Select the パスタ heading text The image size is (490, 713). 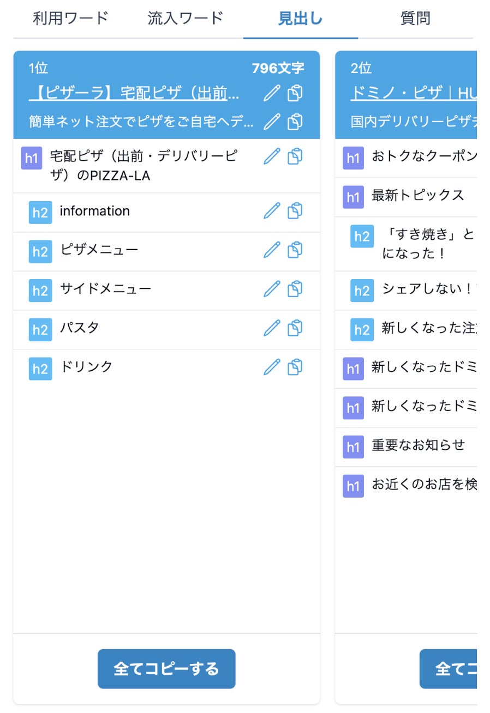pyautogui.click(x=79, y=328)
